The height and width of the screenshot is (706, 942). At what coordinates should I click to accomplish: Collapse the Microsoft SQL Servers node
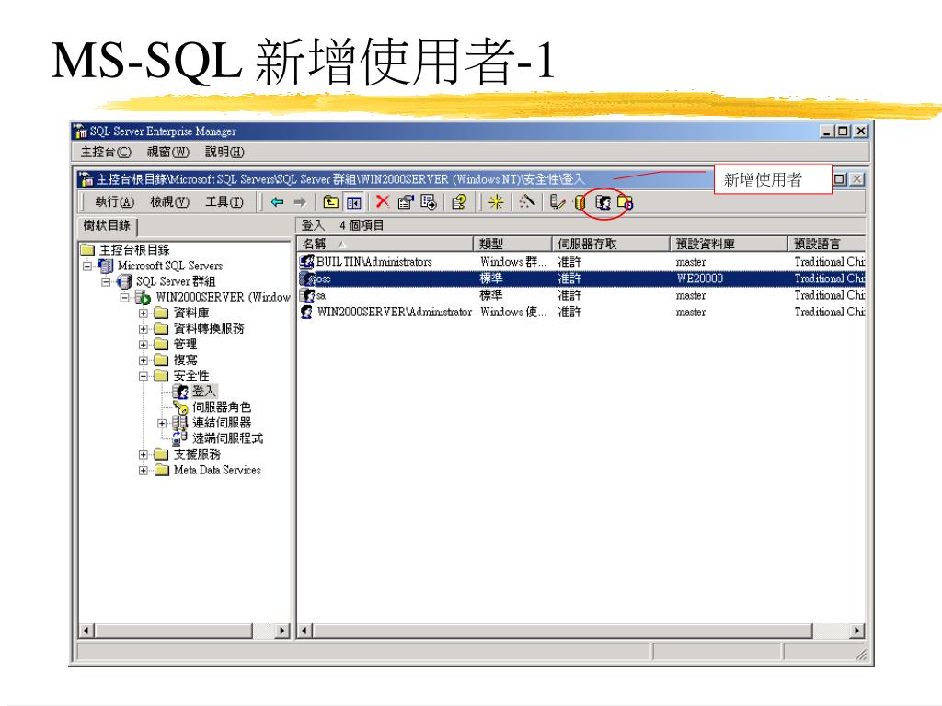pos(87,266)
